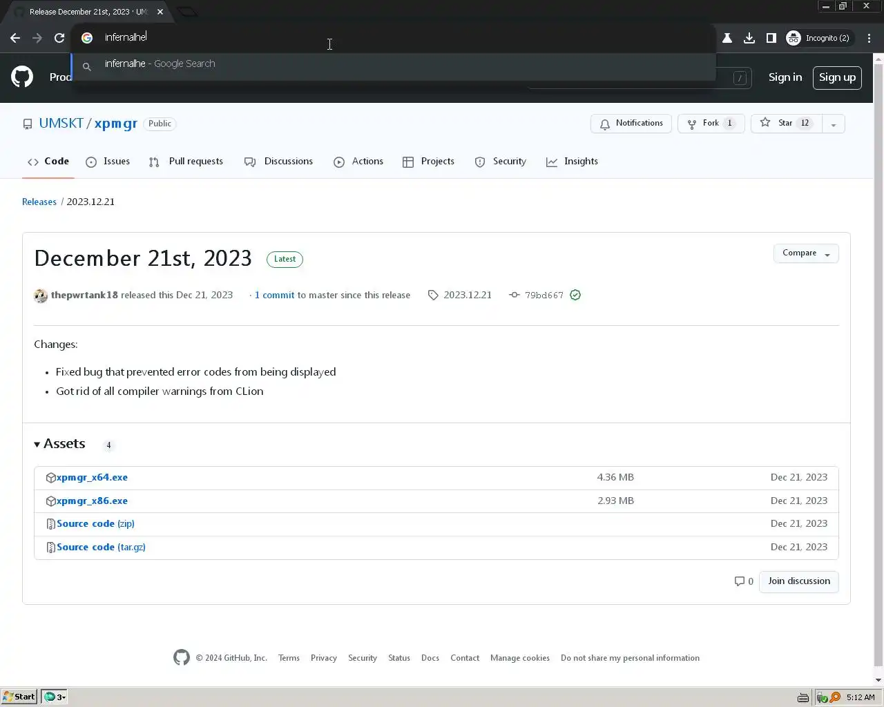Download xpmgr_x86.exe

point(92,501)
